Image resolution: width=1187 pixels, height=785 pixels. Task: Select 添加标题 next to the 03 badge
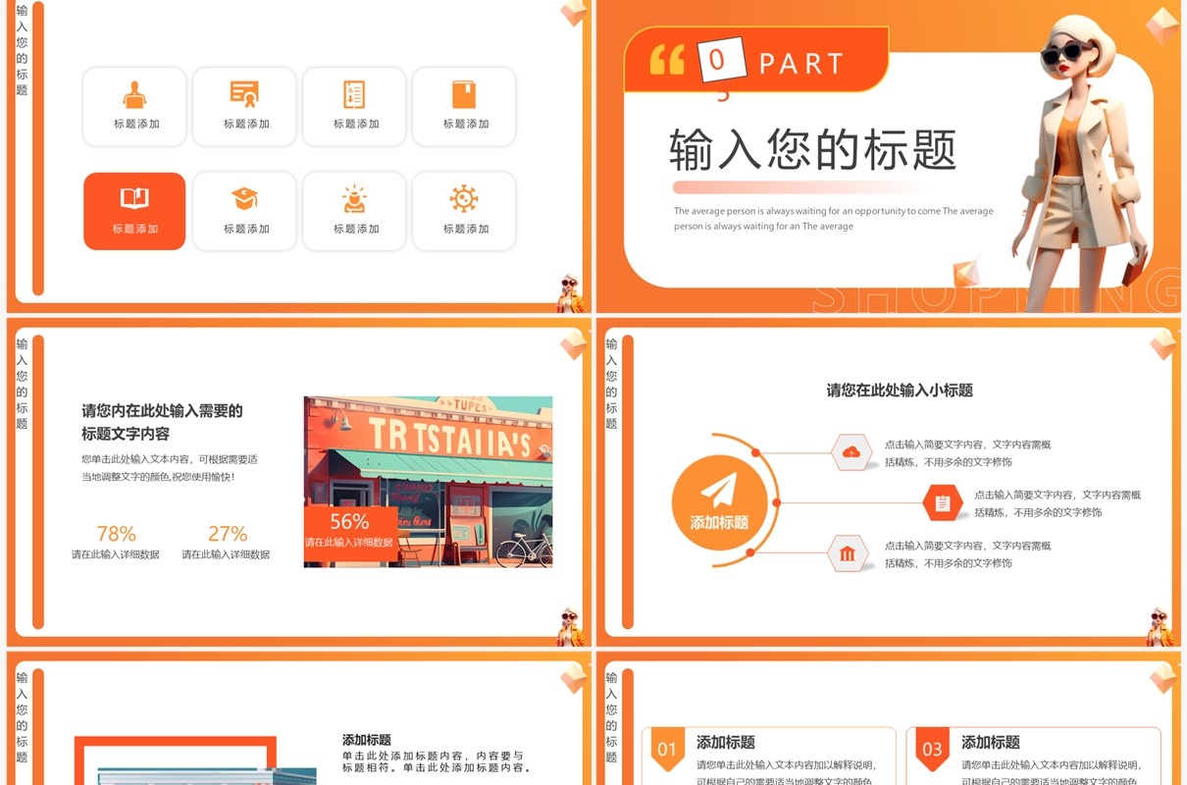[x=991, y=743]
